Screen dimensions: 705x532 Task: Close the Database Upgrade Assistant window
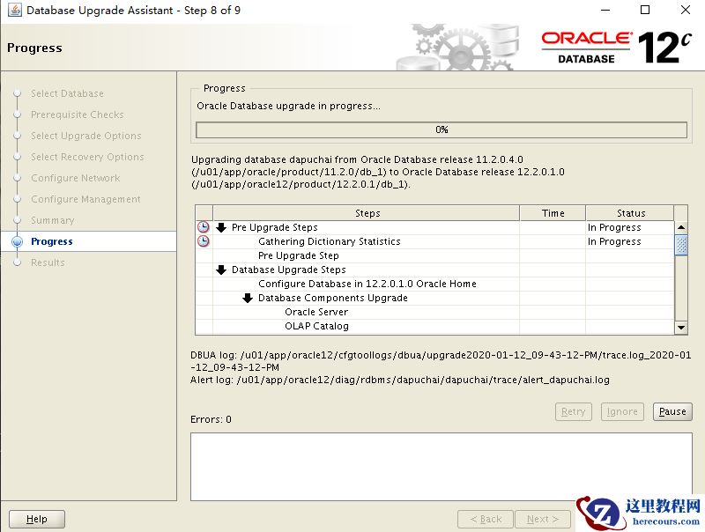point(686,10)
